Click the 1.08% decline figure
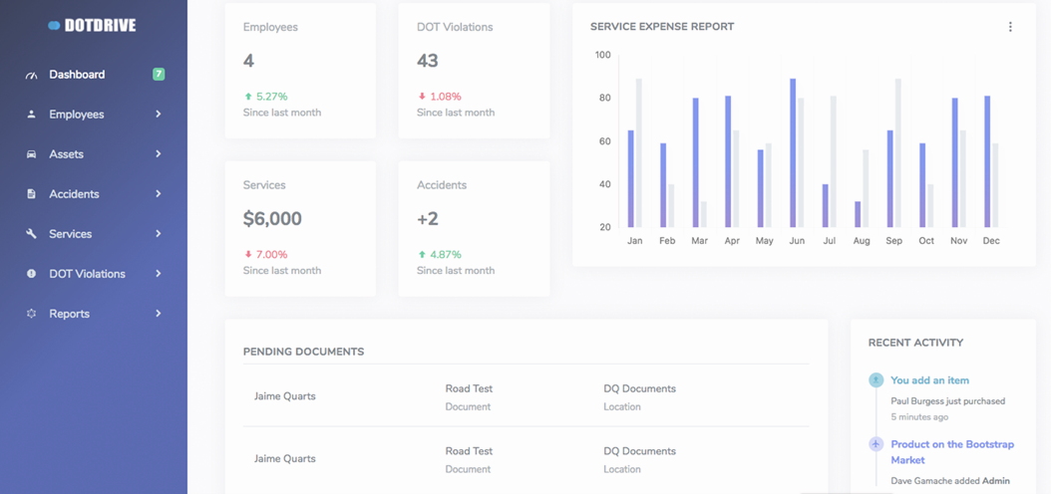This screenshot has height=494, width=1051. click(446, 97)
